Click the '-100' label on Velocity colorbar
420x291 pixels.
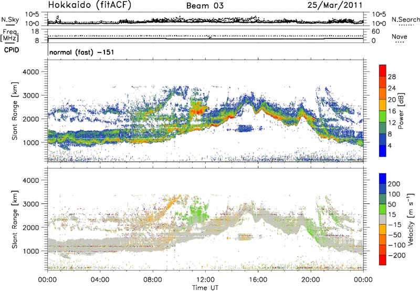(396, 245)
